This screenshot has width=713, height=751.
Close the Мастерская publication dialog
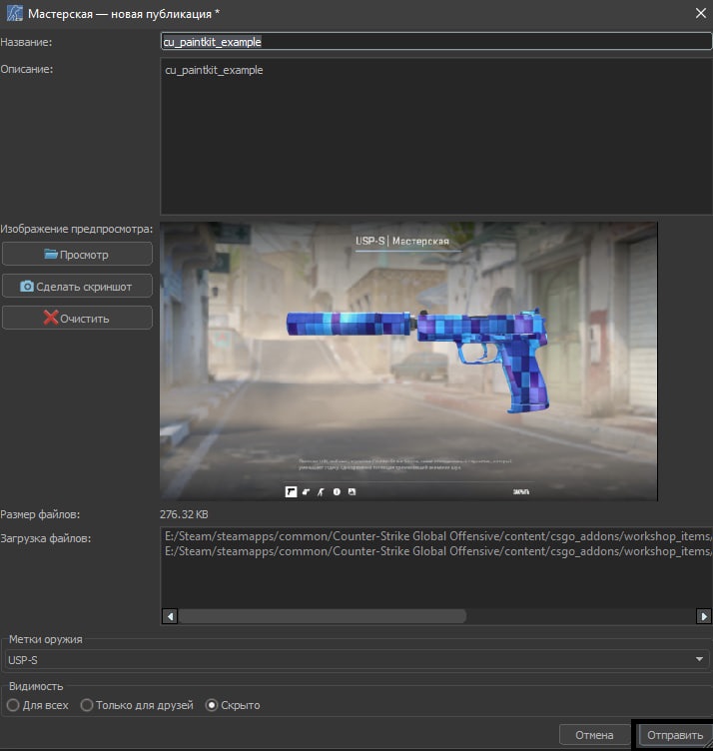[701, 13]
